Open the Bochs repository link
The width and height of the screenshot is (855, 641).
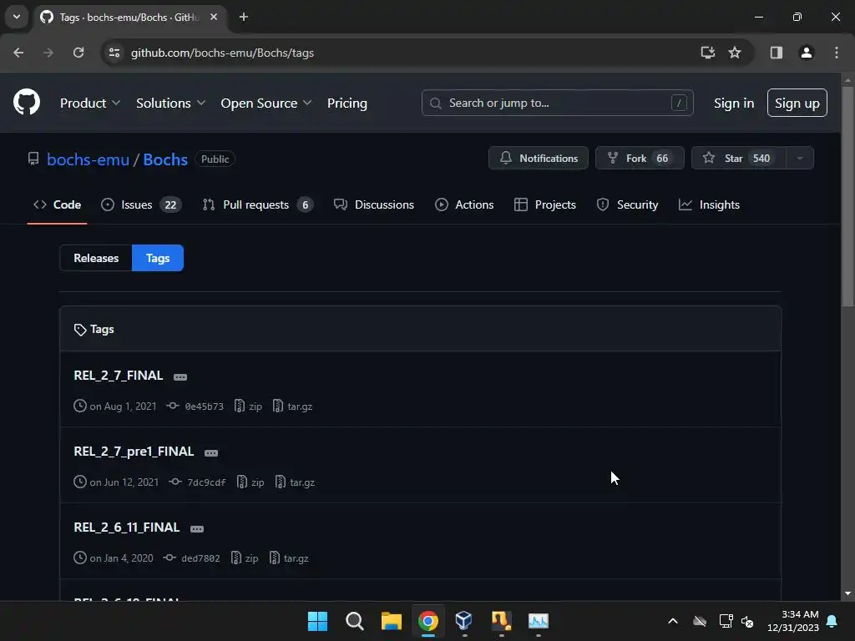coord(165,159)
